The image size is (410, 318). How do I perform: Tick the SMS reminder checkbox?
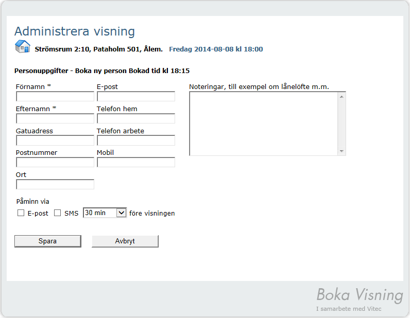[x=58, y=213]
